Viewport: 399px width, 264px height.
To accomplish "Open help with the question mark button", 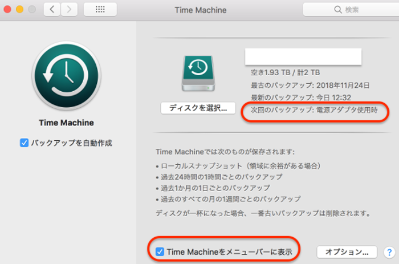I will (389, 252).
